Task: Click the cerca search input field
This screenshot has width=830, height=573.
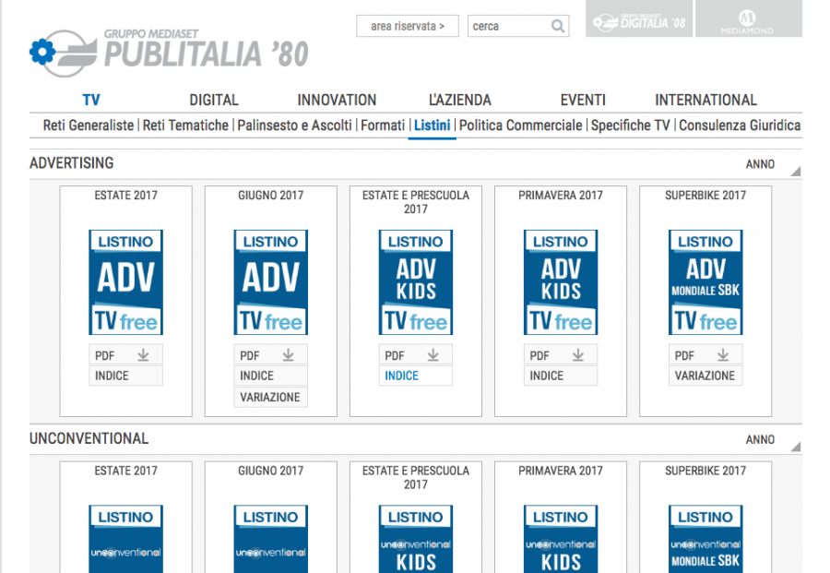Action: point(507,27)
